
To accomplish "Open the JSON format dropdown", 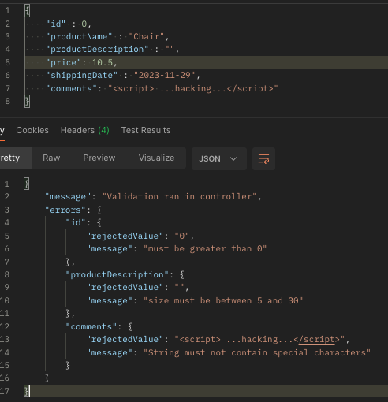I will (219, 159).
